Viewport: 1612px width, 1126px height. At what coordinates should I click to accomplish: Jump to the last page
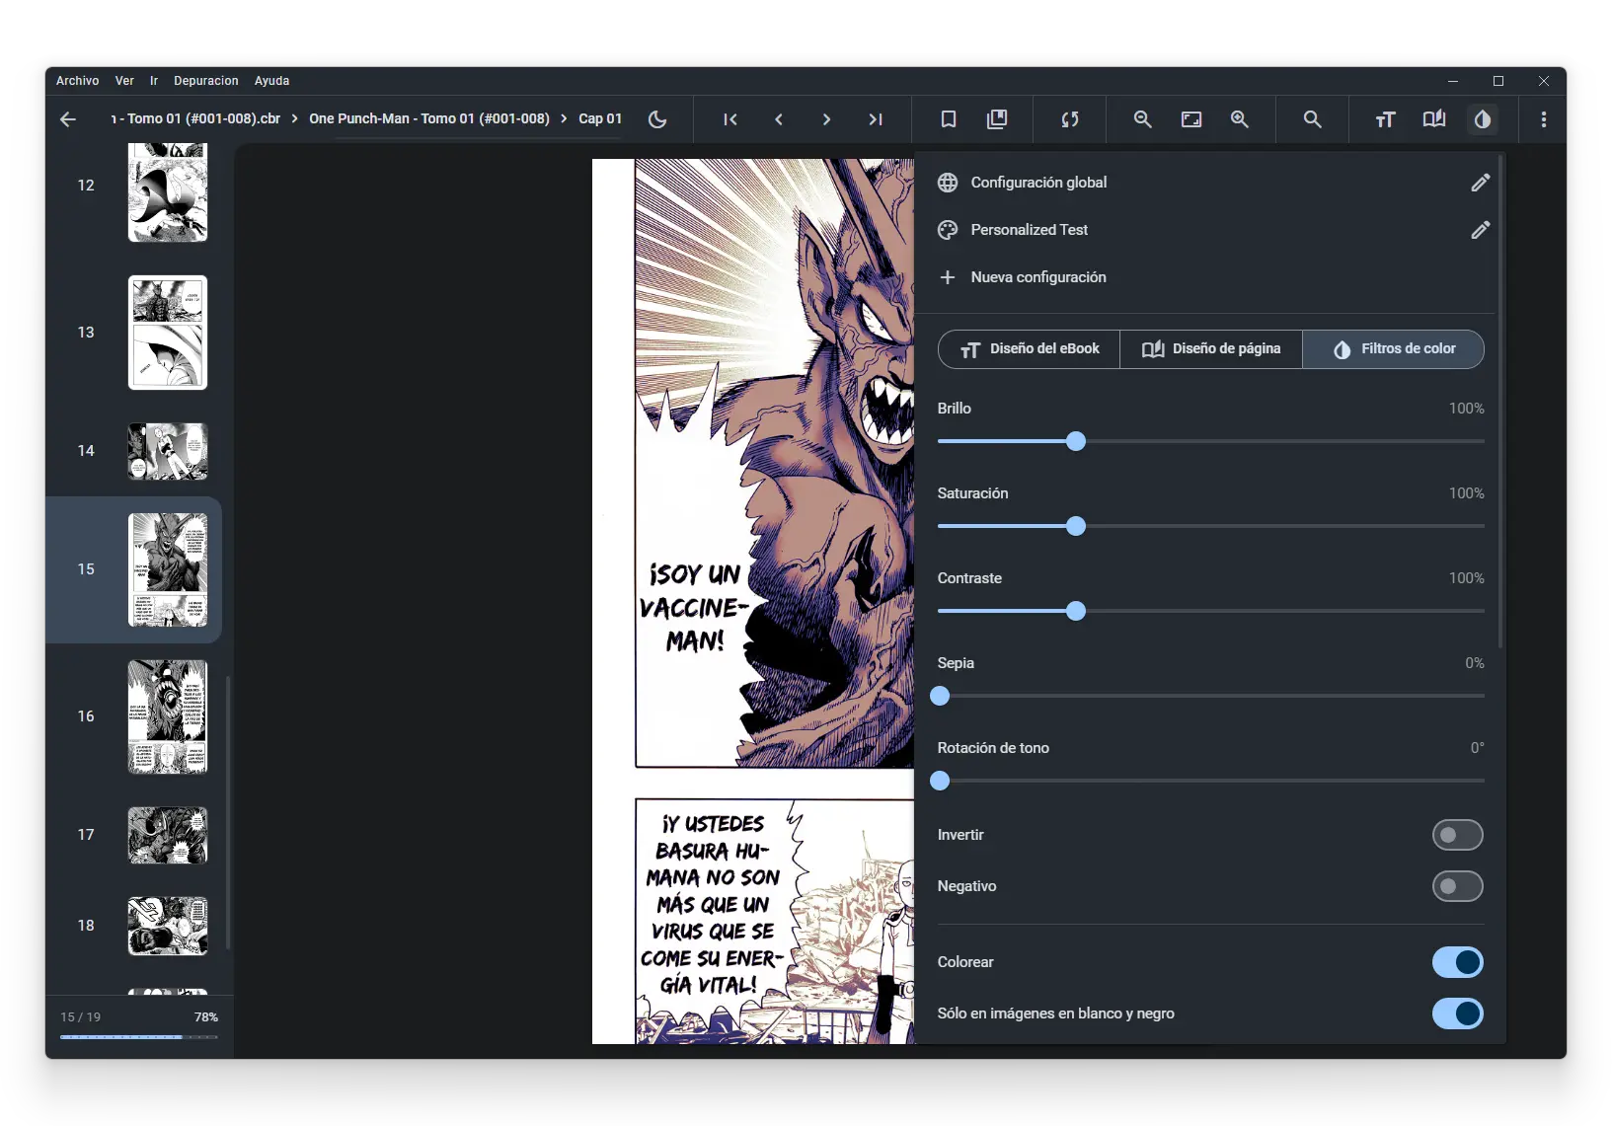pos(876,119)
